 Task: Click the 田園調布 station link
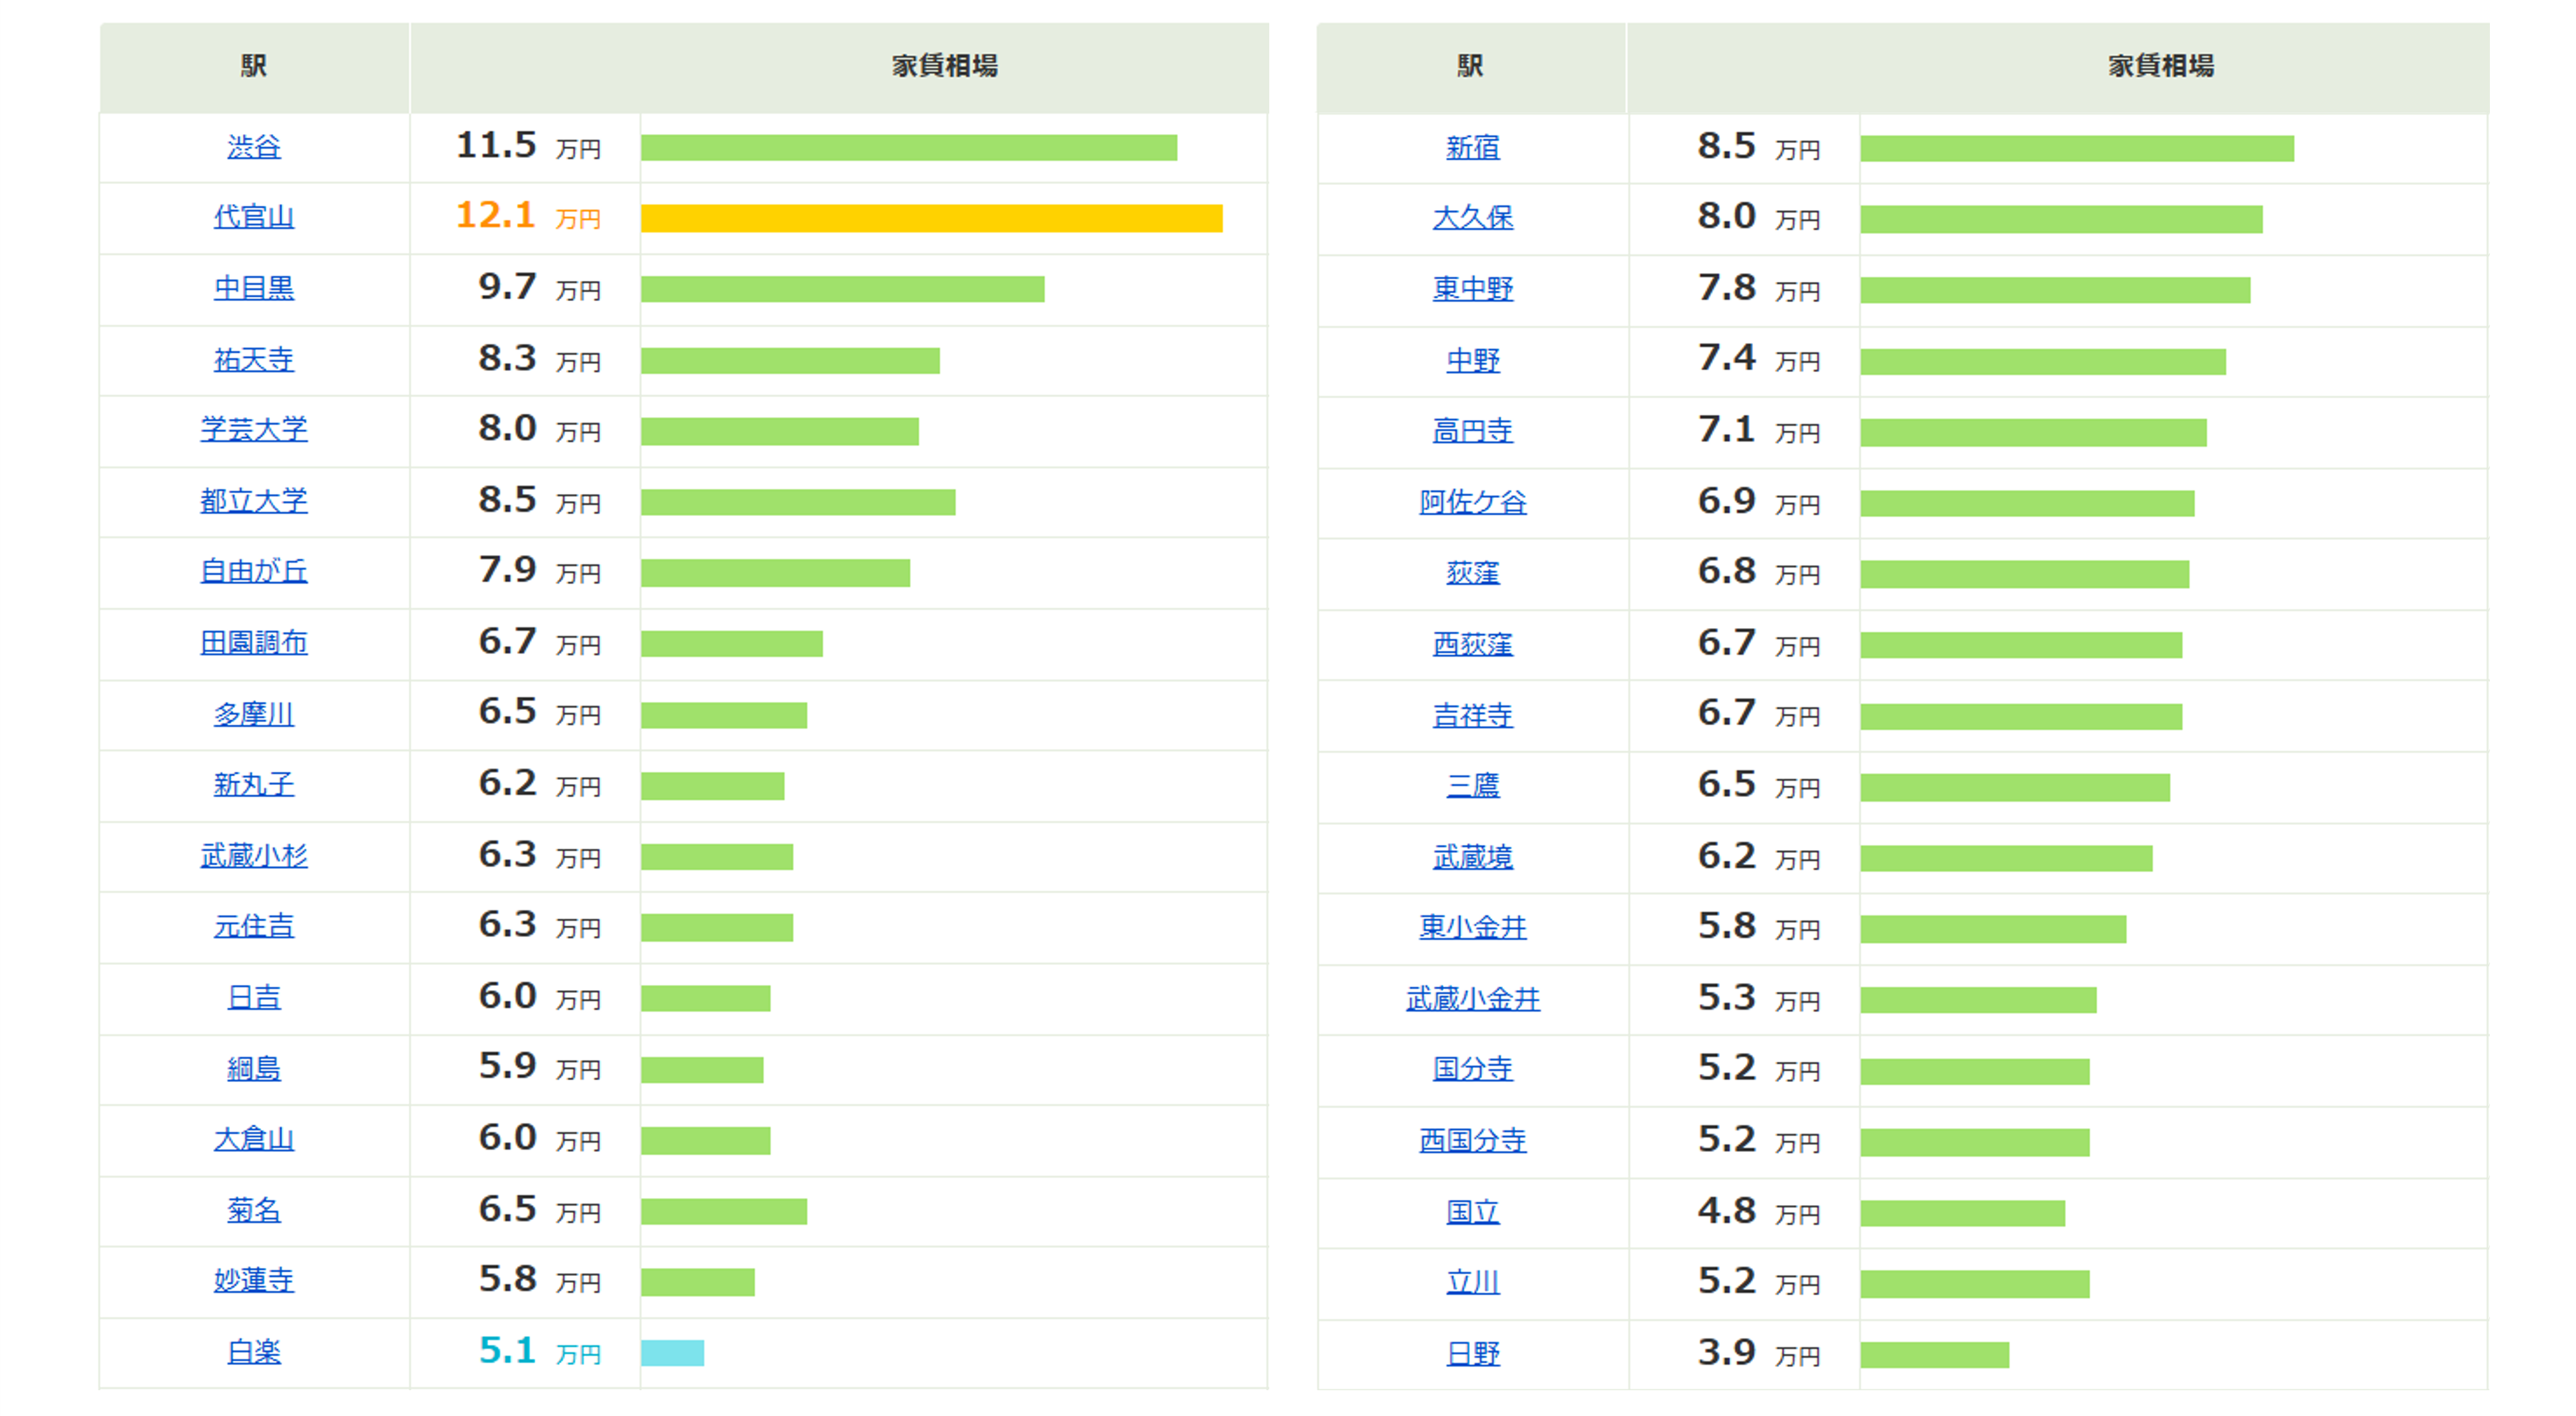tap(254, 643)
